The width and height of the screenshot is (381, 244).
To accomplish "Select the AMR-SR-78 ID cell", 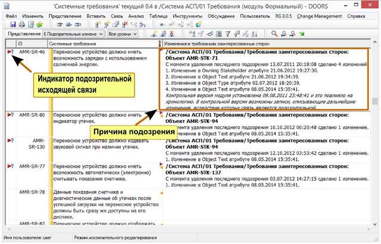I will tap(32, 192).
